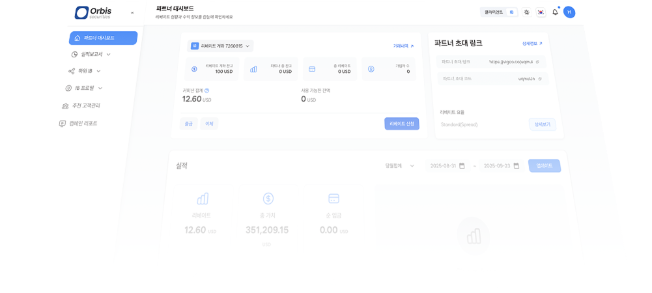Open the 리베이트 계좌 7260815 dropdown

220,46
